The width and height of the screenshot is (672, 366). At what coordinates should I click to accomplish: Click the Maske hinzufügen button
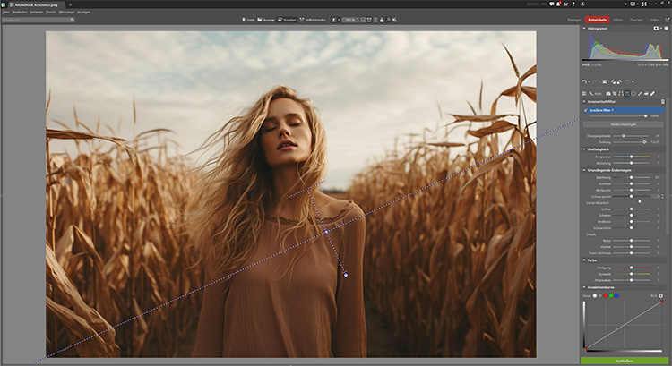tap(625, 124)
